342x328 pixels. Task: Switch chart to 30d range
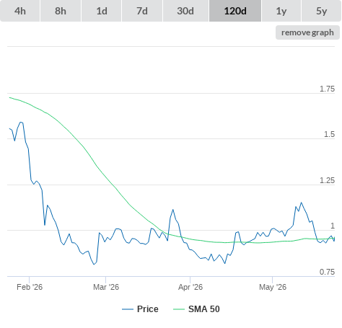[x=185, y=11]
